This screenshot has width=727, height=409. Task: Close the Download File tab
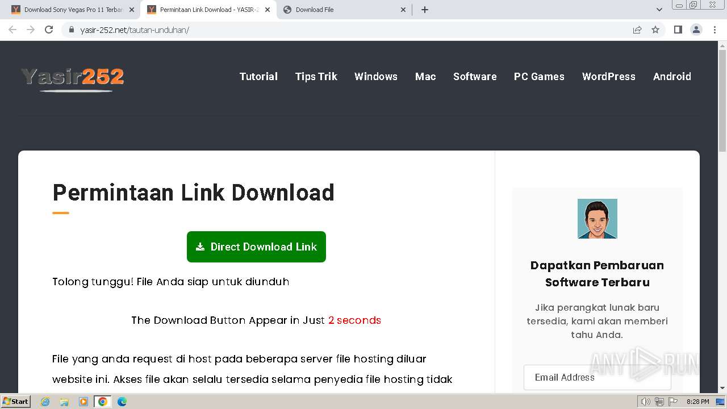(403, 10)
